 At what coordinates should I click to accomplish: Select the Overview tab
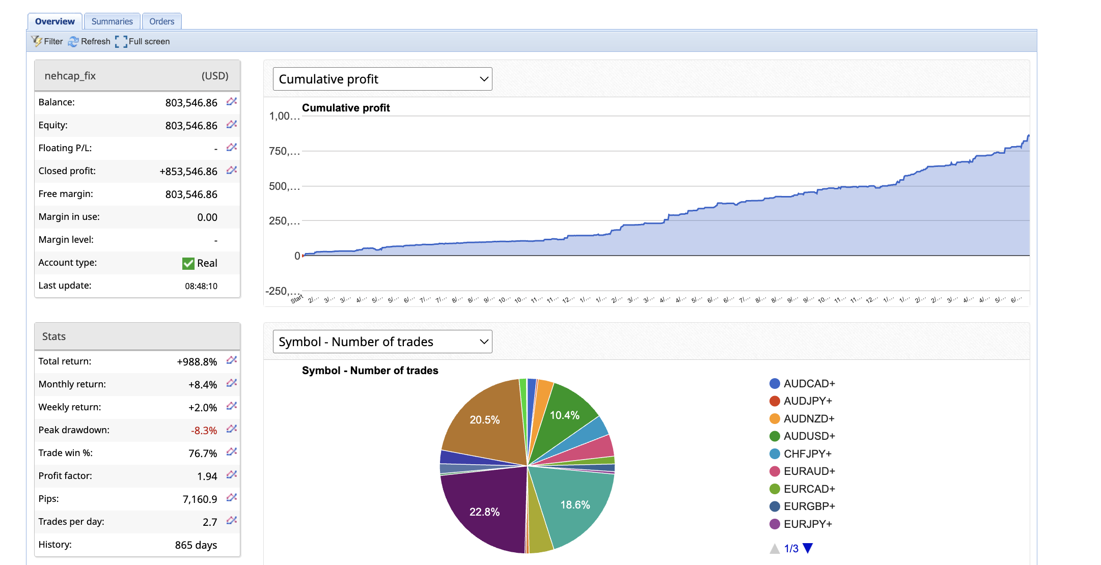[55, 21]
